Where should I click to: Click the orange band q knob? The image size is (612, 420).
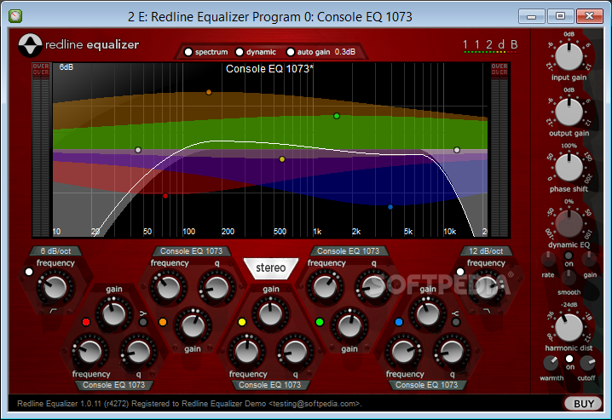pos(217,288)
